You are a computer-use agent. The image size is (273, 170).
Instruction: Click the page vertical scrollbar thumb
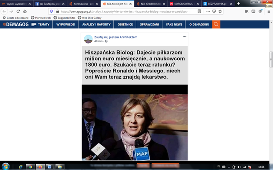tap(271, 59)
